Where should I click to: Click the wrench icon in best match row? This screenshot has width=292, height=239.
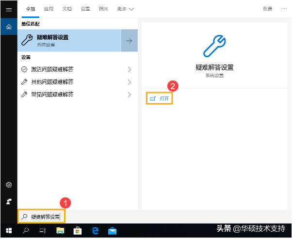click(x=27, y=40)
